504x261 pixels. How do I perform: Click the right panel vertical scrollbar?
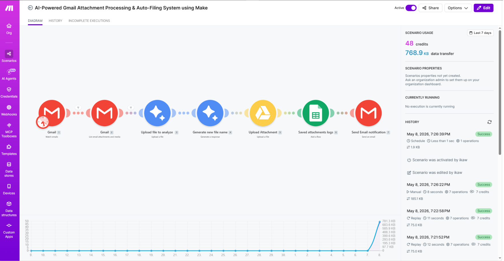pos(500,93)
